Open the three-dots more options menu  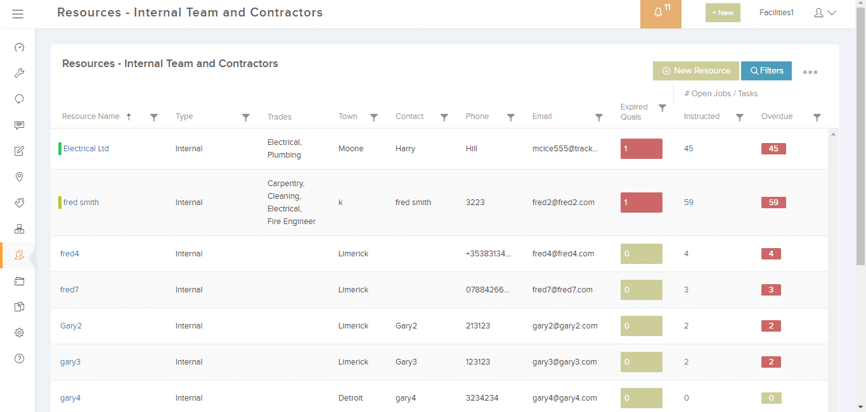[x=810, y=72]
